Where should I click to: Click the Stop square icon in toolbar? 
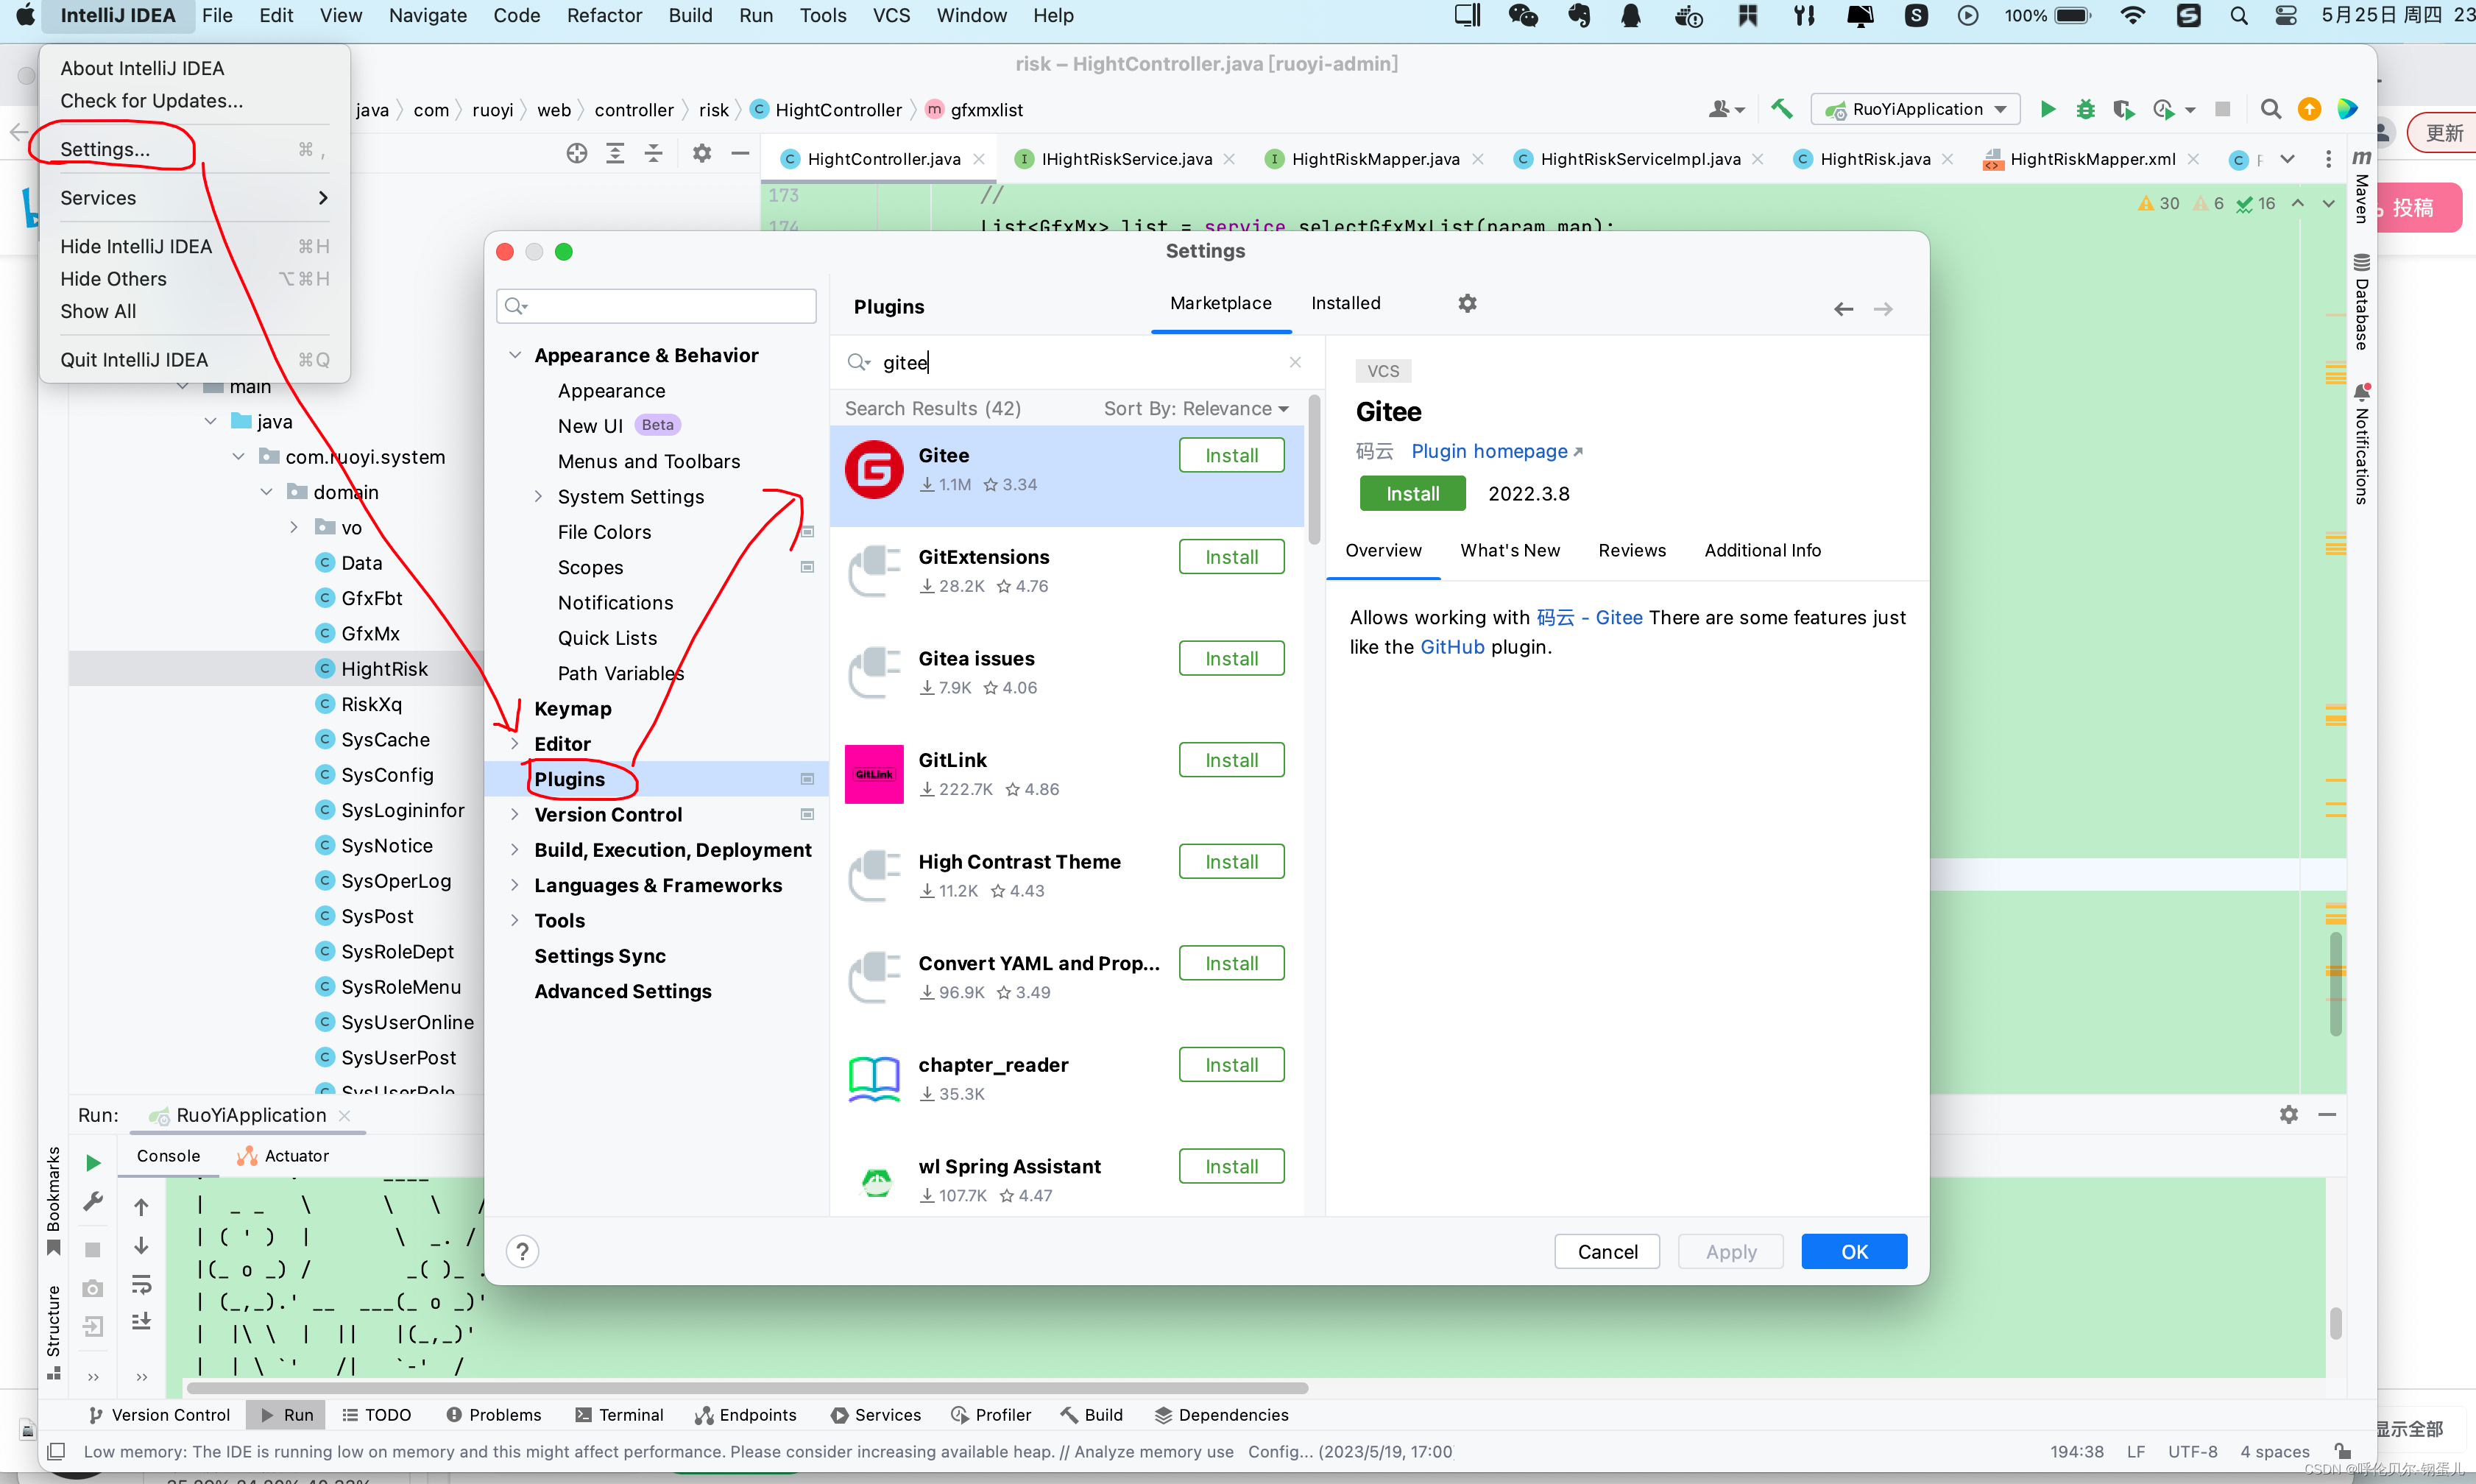[2222, 109]
